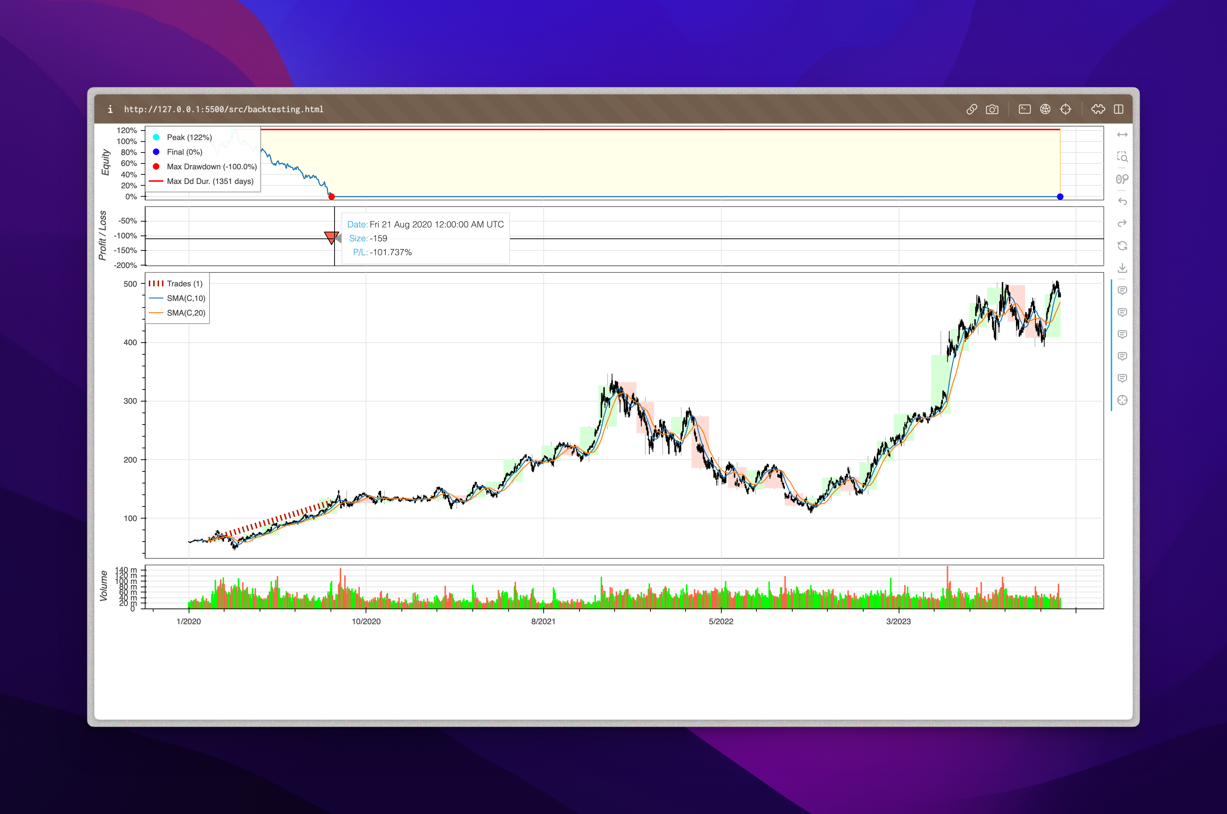Open the extensions puzzle icon
The width and height of the screenshot is (1227, 814).
[1098, 110]
